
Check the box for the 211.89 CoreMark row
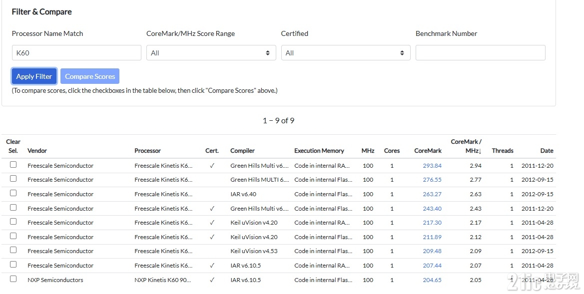(13, 236)
